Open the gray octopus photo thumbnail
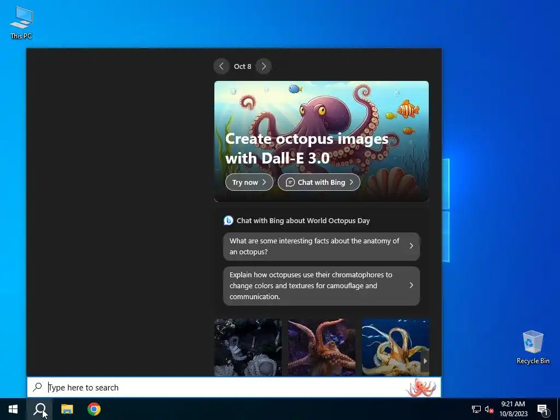Image resolution: width=560 pixels, height=420 pixels. (248, 347)
